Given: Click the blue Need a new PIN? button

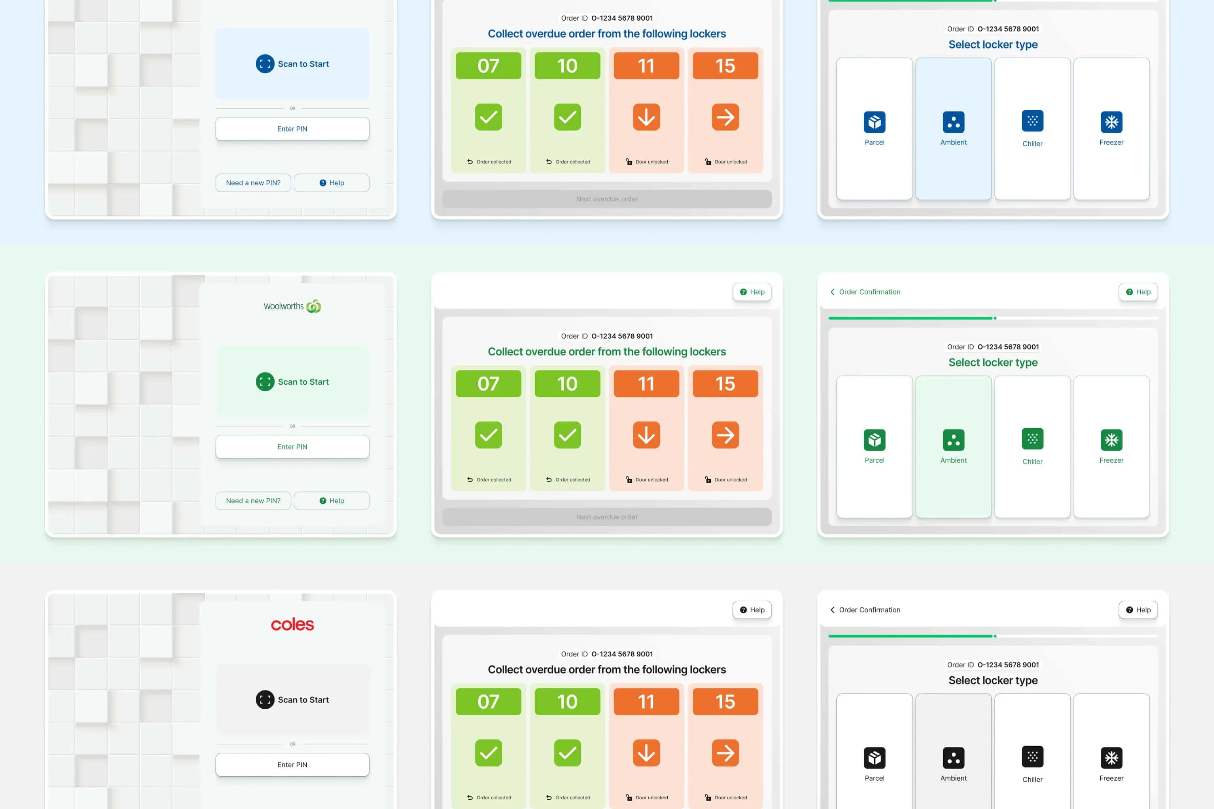Looking at the screenshot, I should coord(253,183).
